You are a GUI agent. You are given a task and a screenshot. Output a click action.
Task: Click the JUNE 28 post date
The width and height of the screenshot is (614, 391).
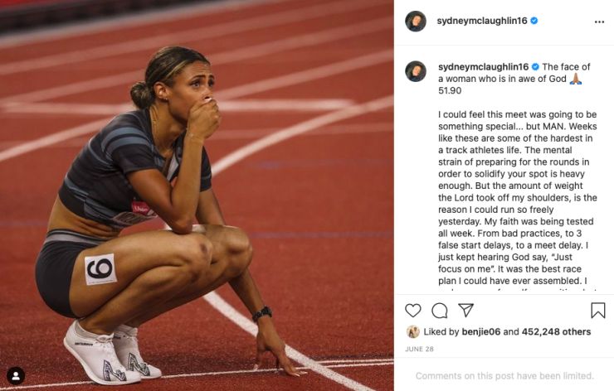click(419, 350)
